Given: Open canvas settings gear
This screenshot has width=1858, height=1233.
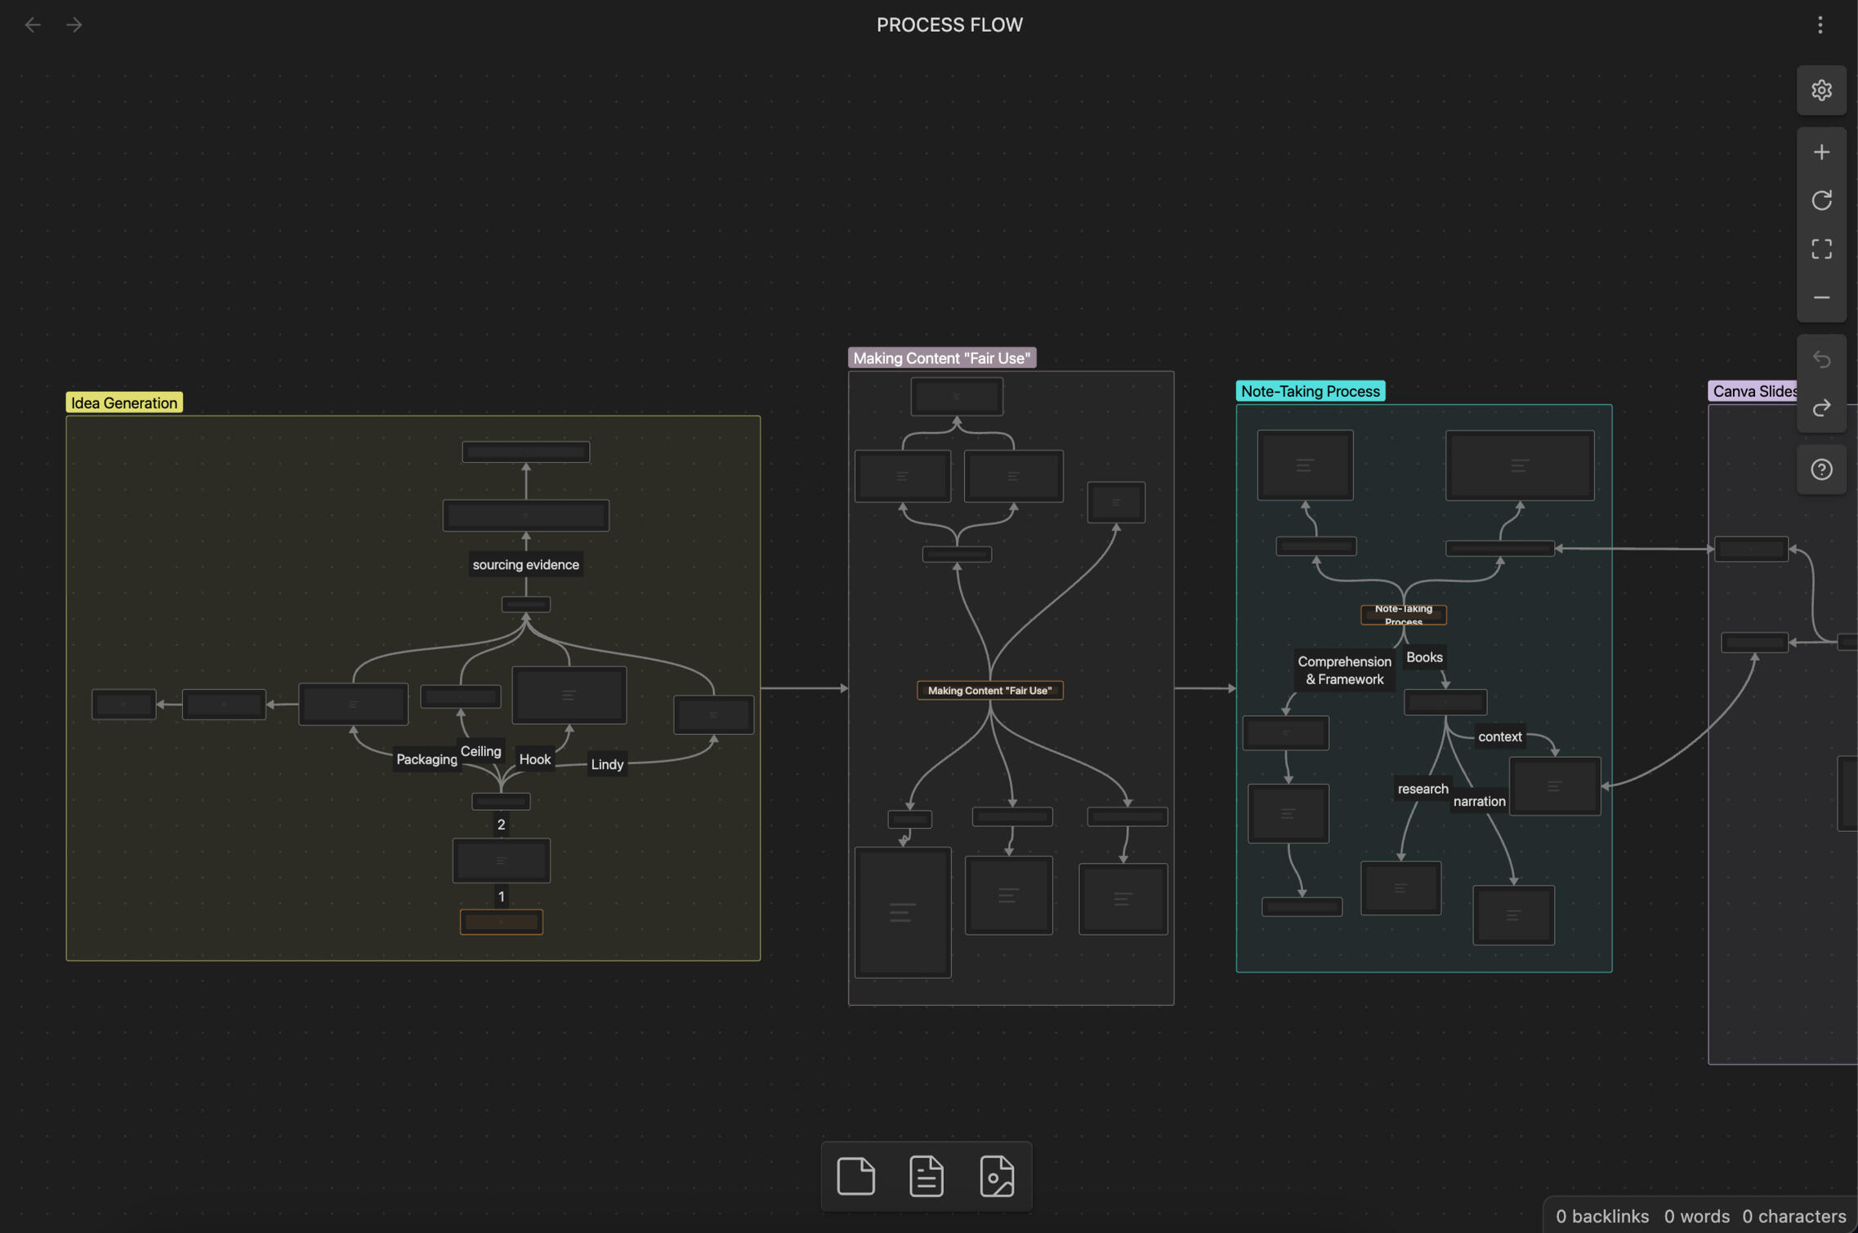Looking at the screenshot, I should click(x=1821, y=91).
